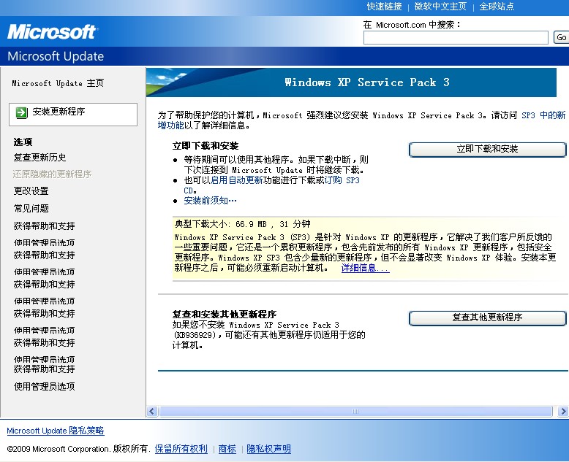Open 全球站点 in the top bar

tap(497, 7)
